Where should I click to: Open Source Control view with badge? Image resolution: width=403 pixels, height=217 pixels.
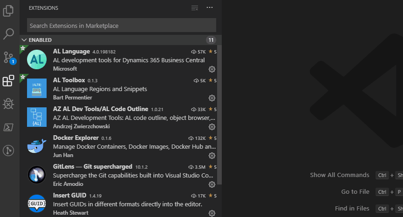coord(9,58)
